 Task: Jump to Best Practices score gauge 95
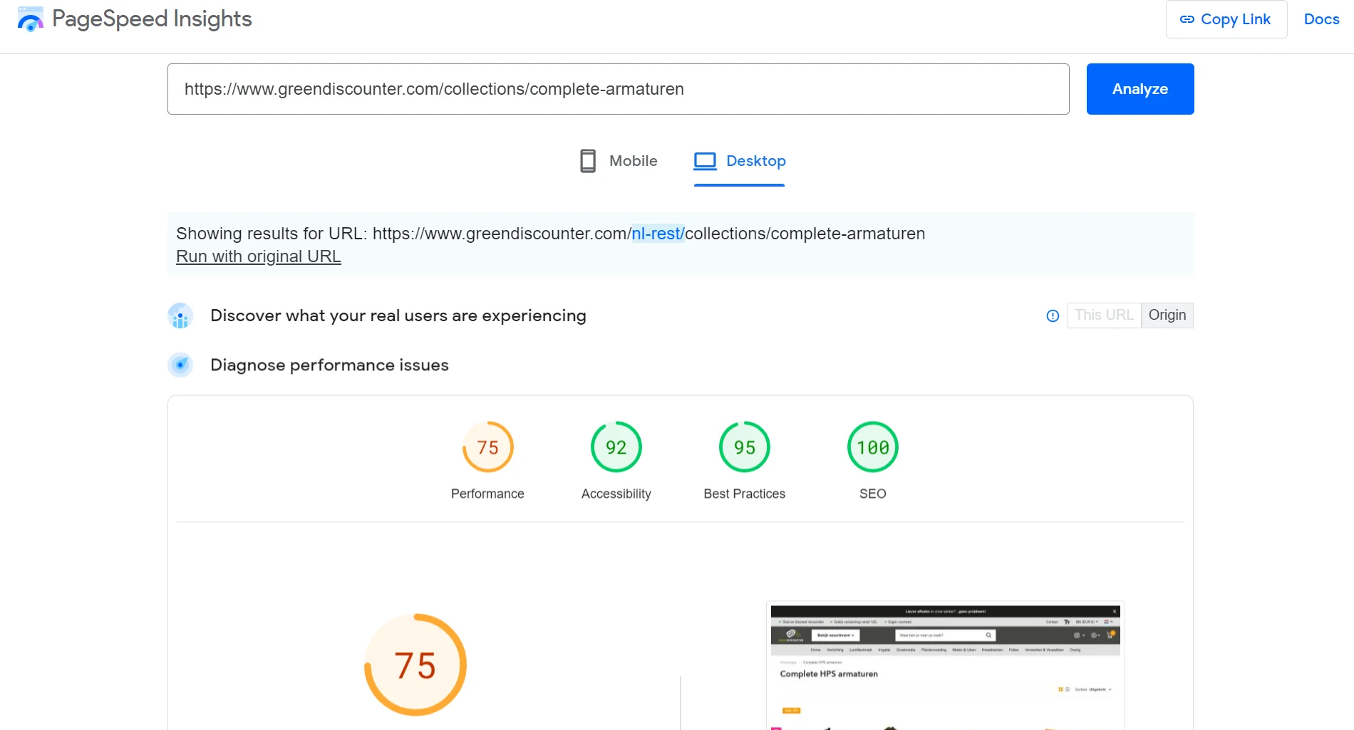pyautogui.click(x=745, y=447)
